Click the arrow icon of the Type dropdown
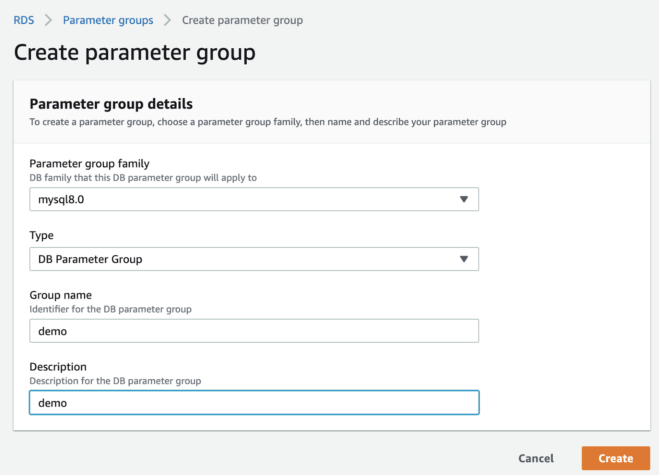Viewport: 659px width, 475px height. point(464,259)
